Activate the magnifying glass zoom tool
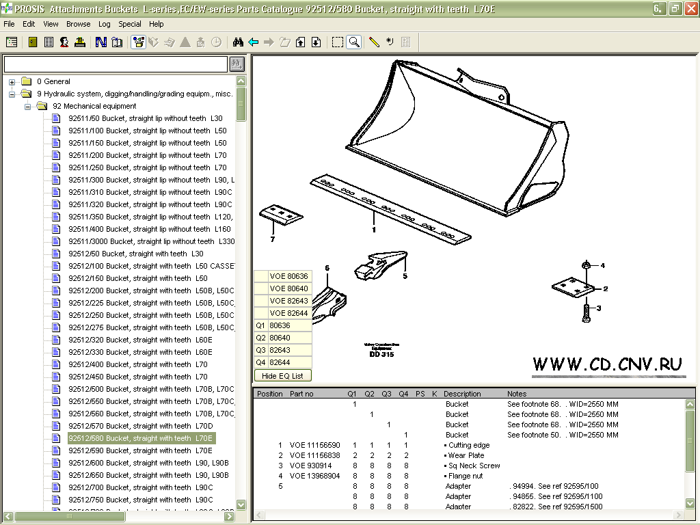700x525 pixels. point(354,42)
